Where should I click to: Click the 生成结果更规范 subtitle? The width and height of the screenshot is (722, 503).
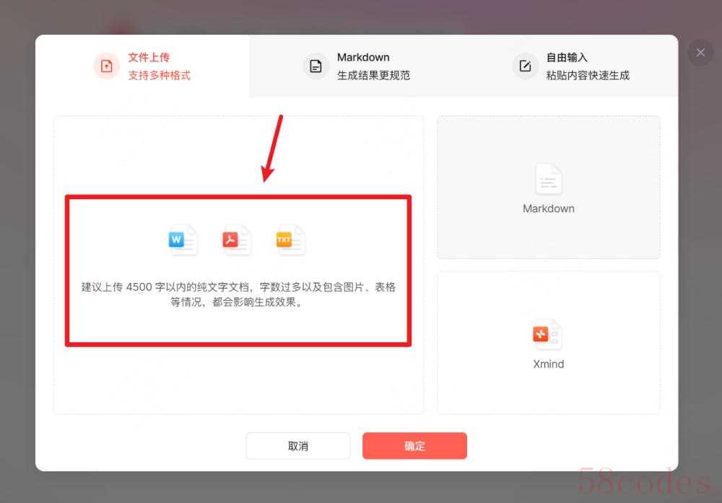tap(373, 76)
